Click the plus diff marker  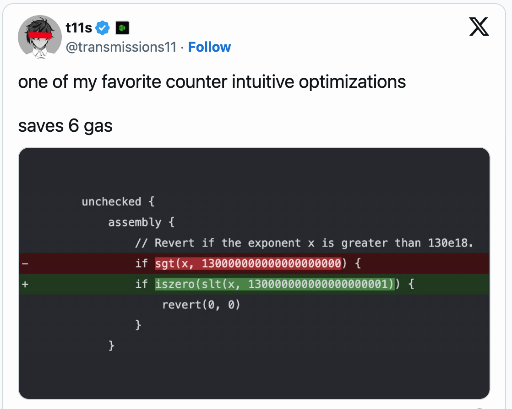click(25, 284)
